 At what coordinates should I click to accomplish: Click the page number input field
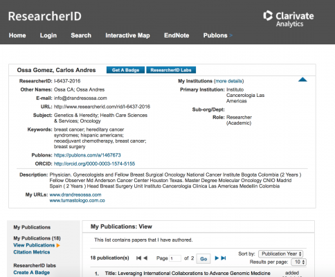click(x=175, y=258)
